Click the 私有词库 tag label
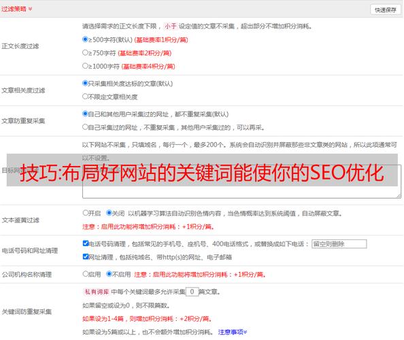Image resolution: width=404 pixels, height=340 pixels. (97, 292)
